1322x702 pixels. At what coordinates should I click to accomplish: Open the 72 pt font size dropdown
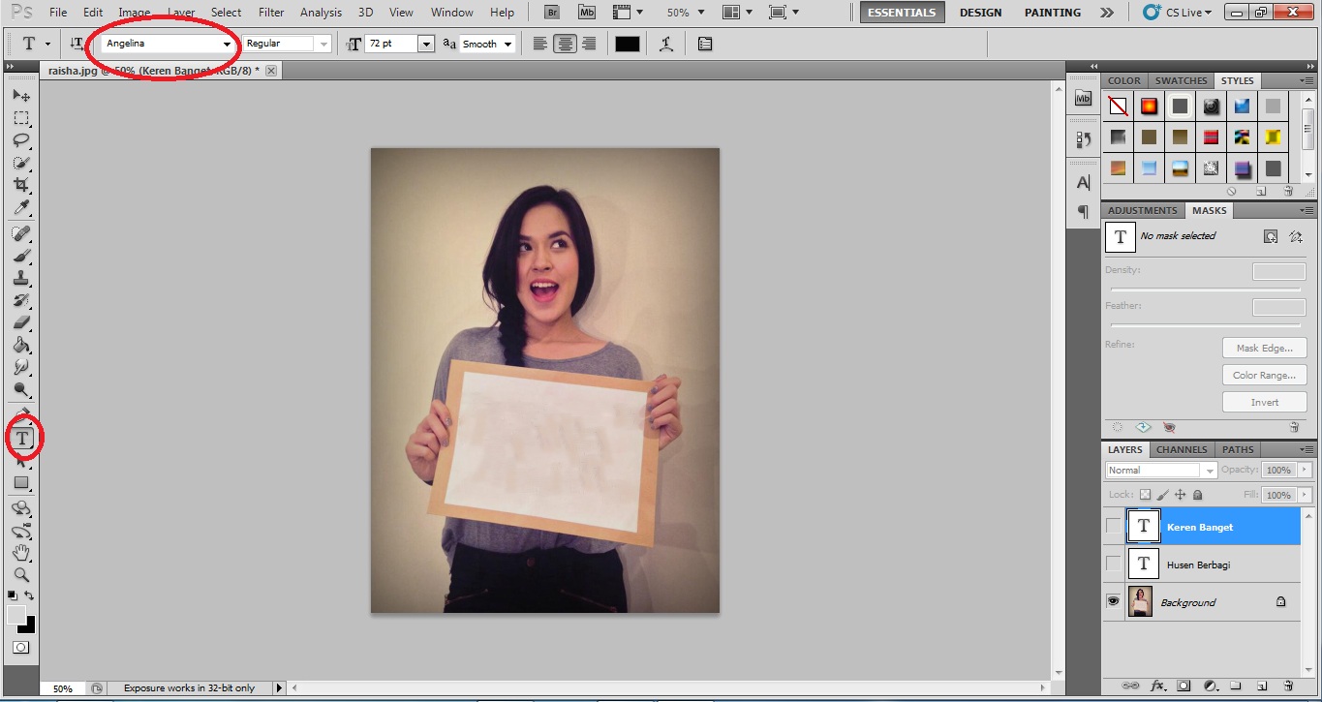[x=426, y=45]
